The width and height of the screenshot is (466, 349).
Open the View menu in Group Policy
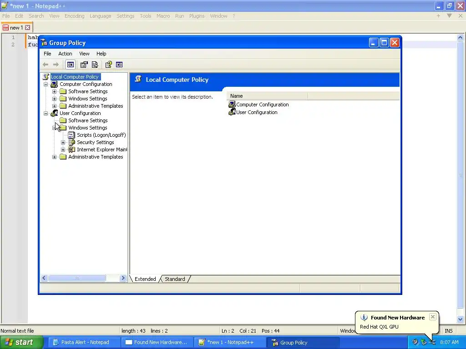click(x=84, y=54)
